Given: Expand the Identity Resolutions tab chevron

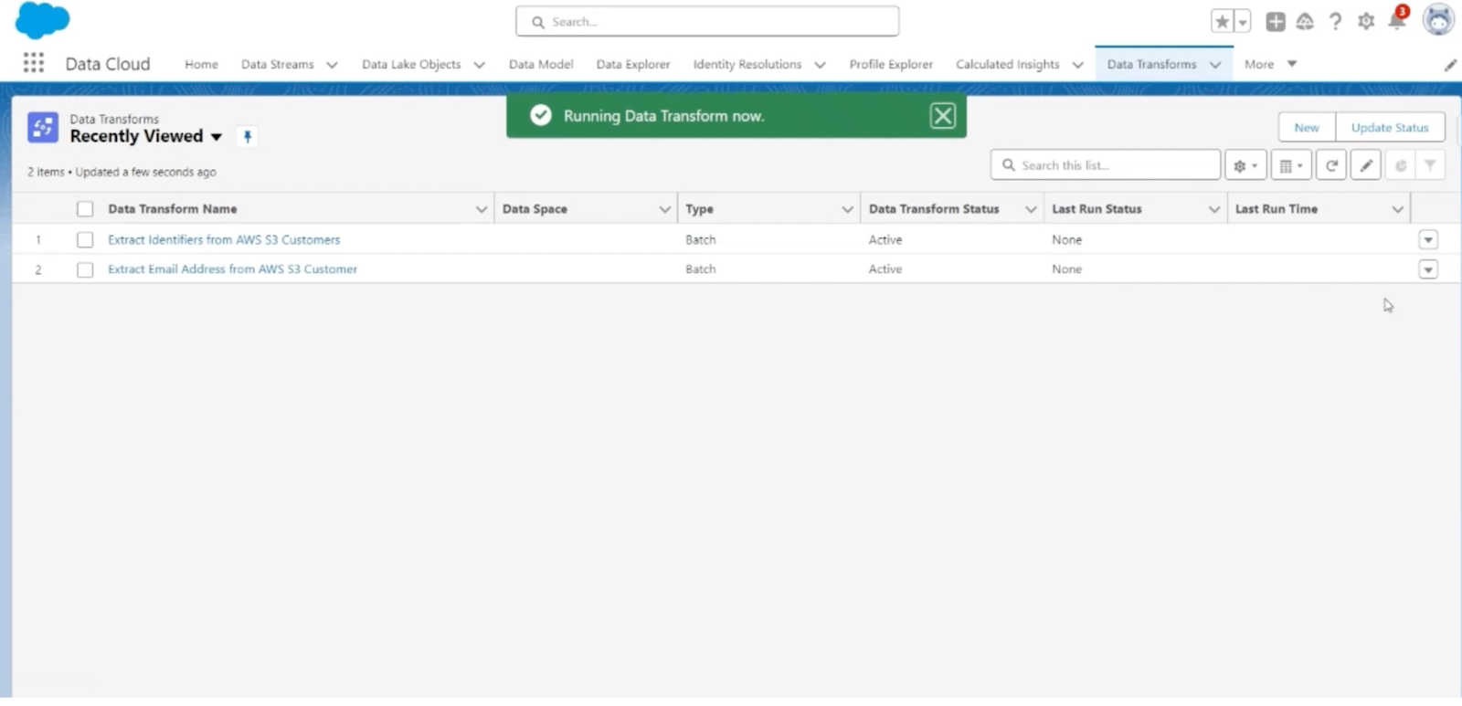Looking at the screenshot, I should pyautogui.click(x=820, y=65).
